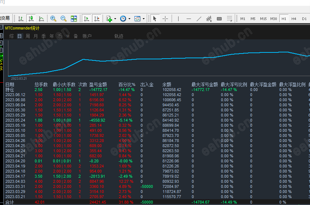
Task: Open the 轨迹 track tab
Action: tap(119, 36)
